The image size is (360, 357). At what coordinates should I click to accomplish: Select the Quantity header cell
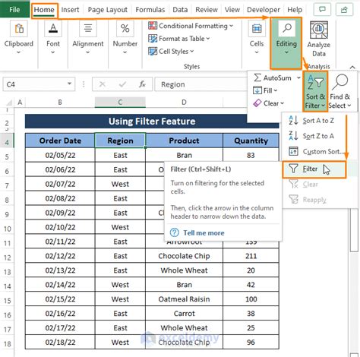coord(251,141)
